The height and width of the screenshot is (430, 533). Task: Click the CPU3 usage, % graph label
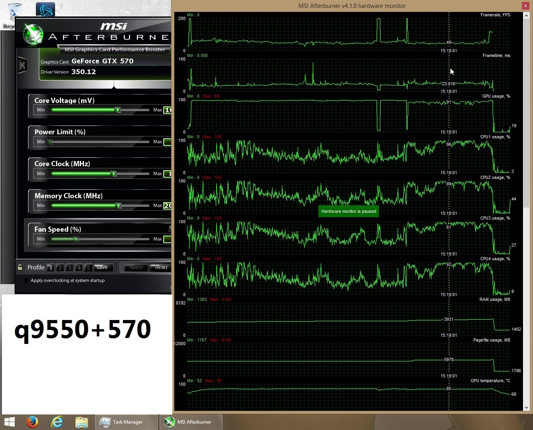pyautogui.click(x=495, y=218)
